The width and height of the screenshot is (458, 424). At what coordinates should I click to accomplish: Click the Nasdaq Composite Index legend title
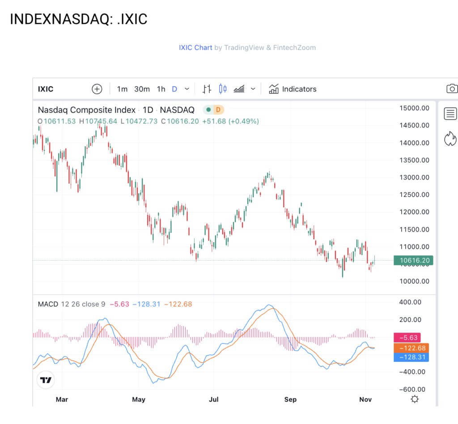[87, 110]
